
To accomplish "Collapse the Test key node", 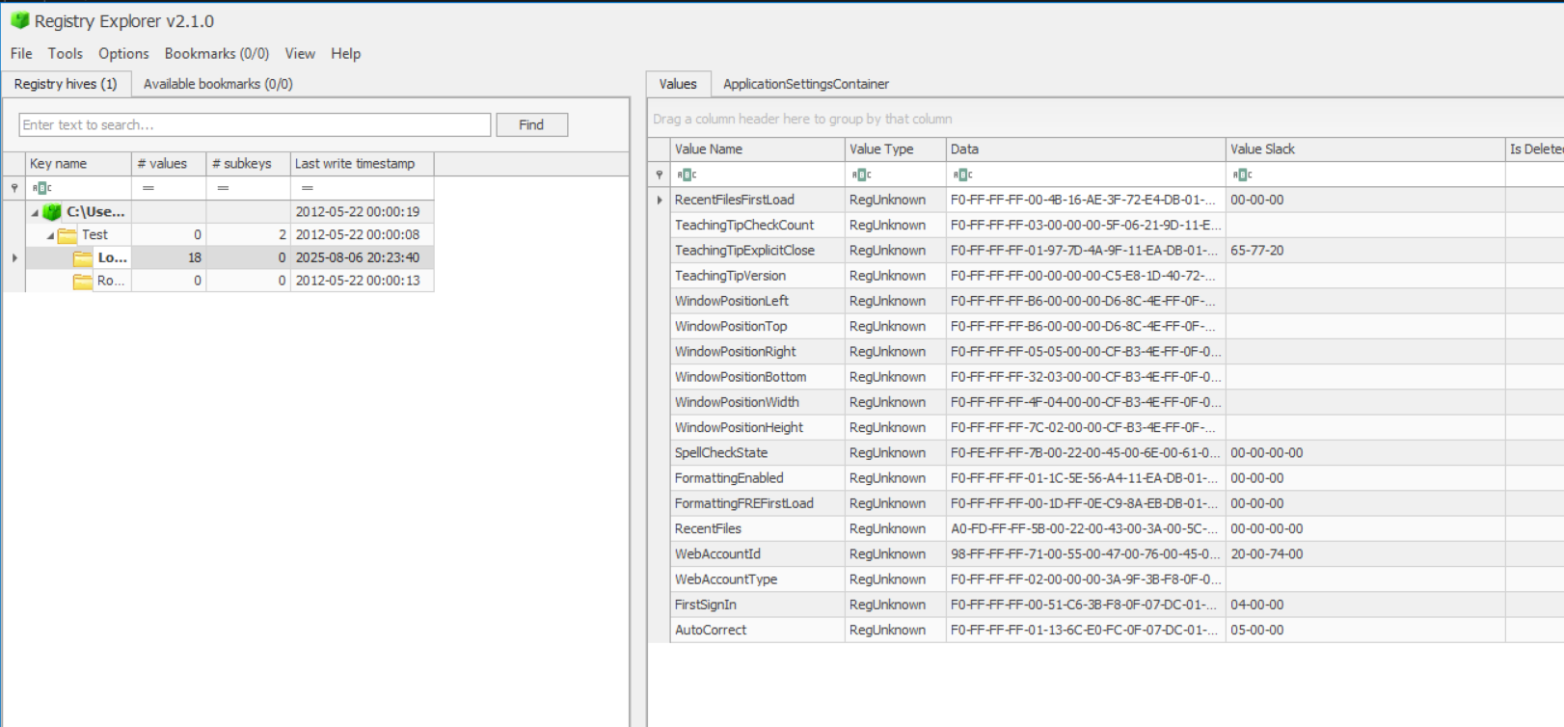I will point(51,235).
